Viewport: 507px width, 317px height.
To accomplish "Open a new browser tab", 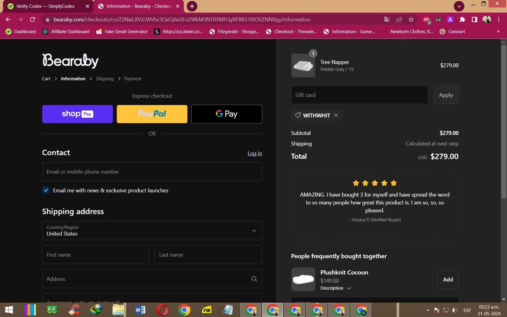I will click(192, 6).
